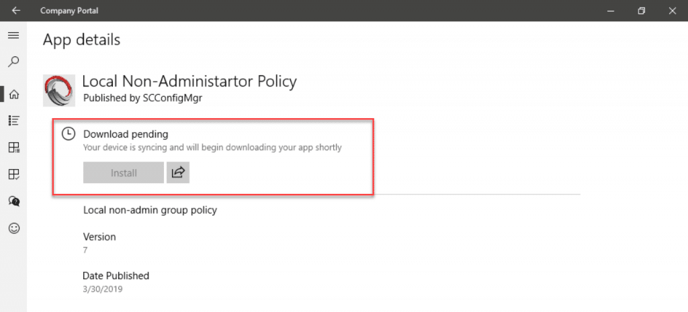Restore down the Company Portal window

point(642,11)
